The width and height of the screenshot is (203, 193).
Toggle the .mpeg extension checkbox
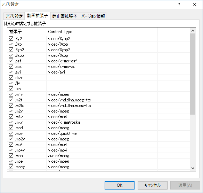11,167
